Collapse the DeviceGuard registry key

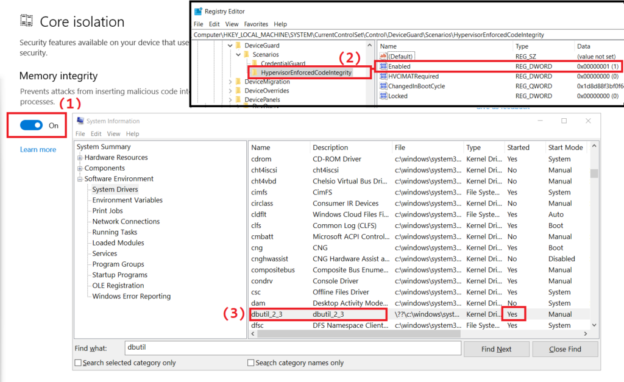tap(230, 45)
